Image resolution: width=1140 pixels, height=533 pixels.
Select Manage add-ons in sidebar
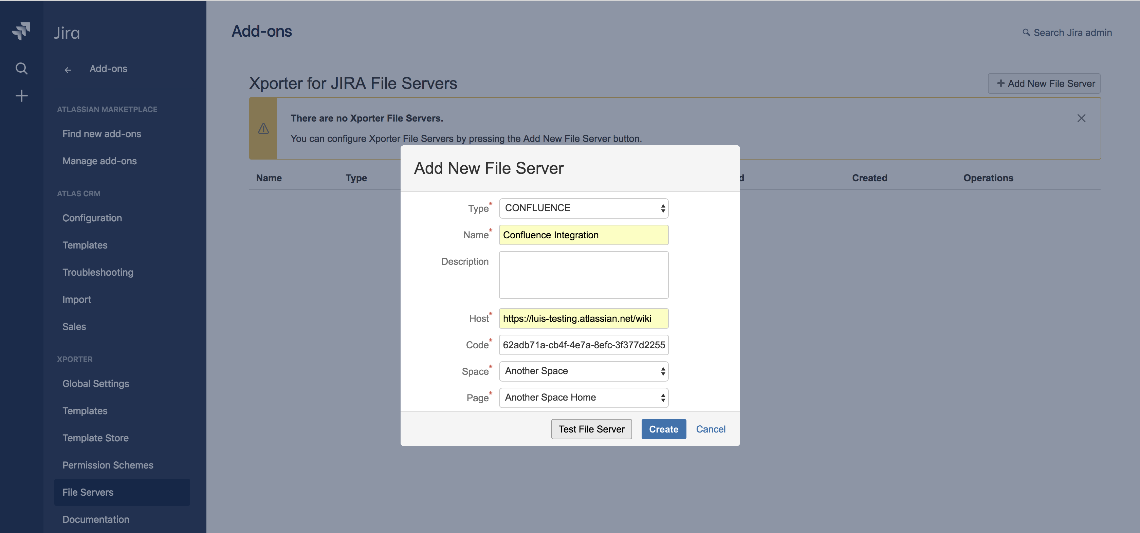99,161
